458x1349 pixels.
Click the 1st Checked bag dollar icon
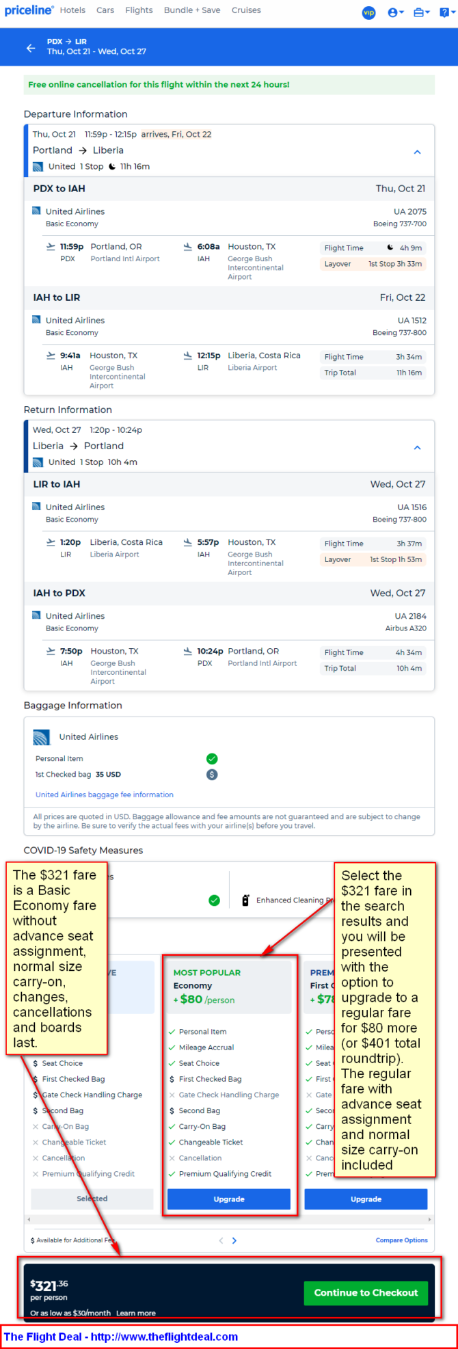[212, 775]
